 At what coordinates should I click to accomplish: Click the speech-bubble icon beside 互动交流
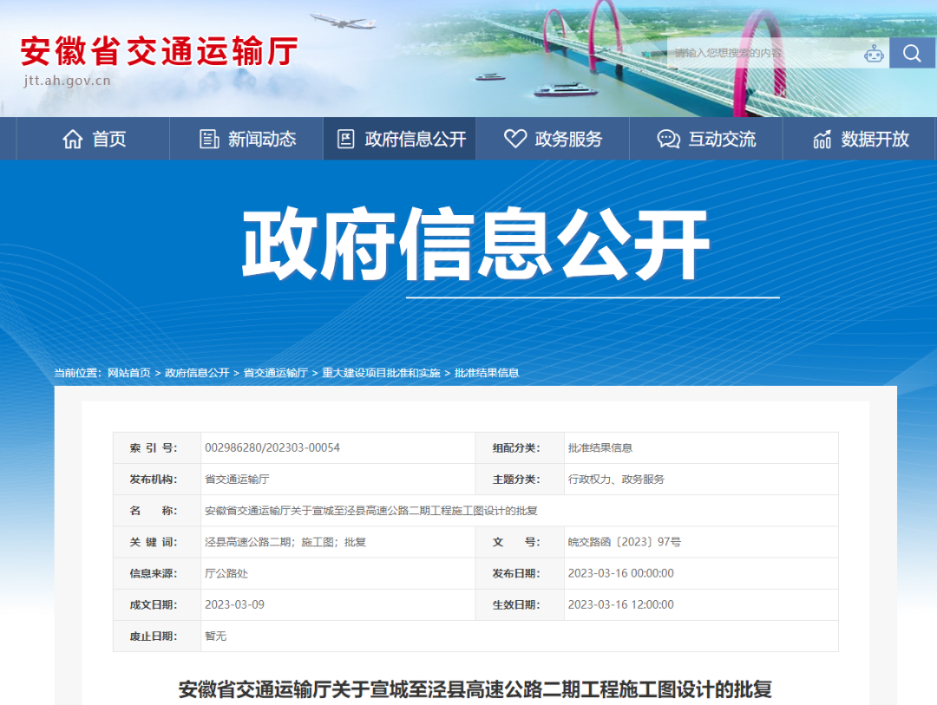point(667,138)
